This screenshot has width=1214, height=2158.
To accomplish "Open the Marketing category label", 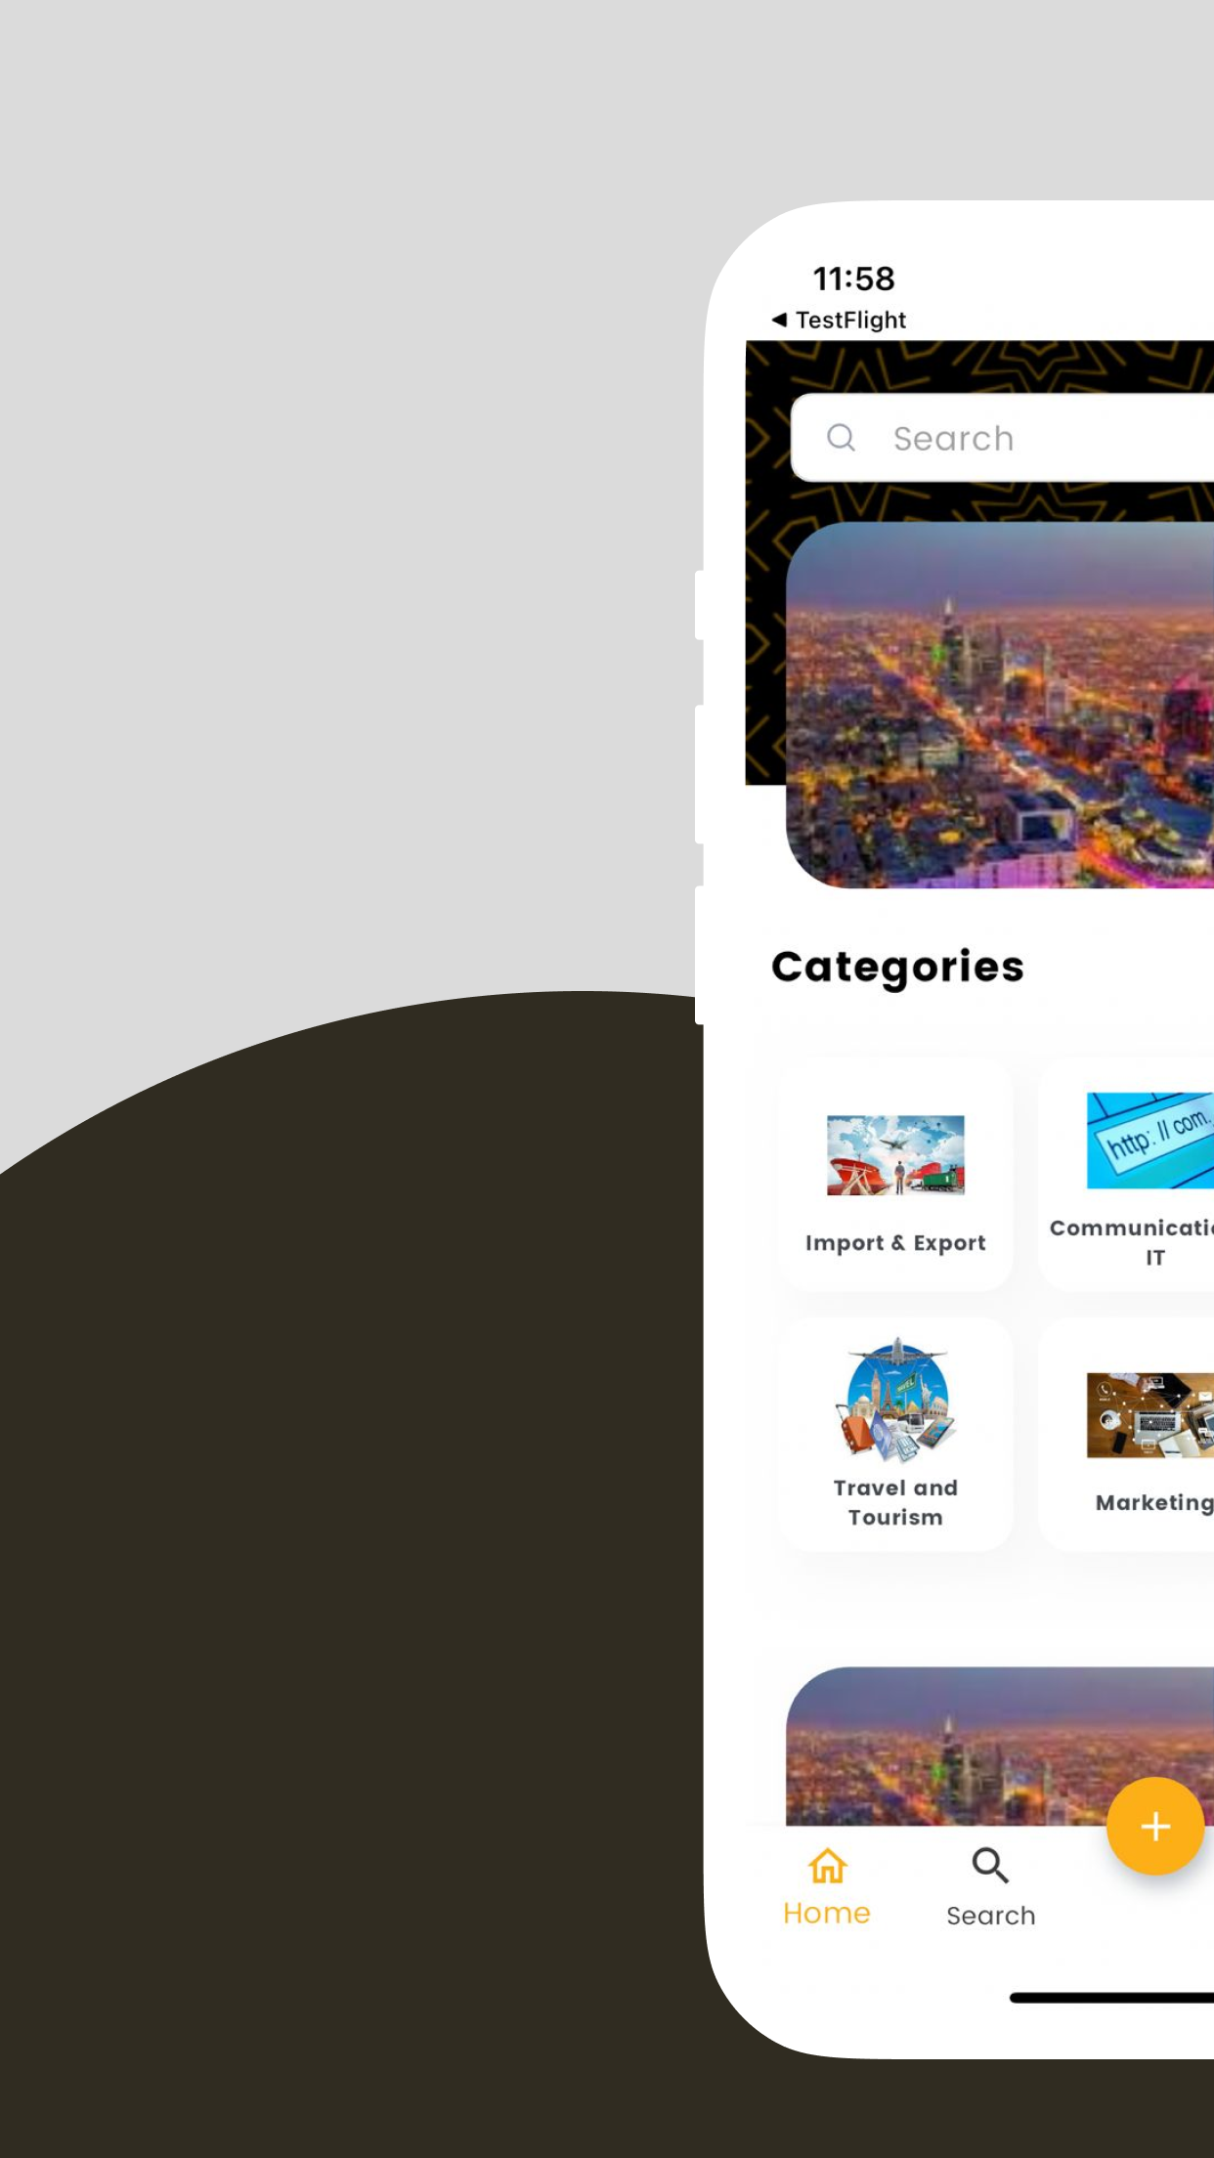I will pyautogui.click(x=1154, y=1503).
